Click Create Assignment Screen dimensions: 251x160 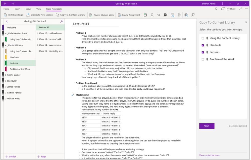129,15
